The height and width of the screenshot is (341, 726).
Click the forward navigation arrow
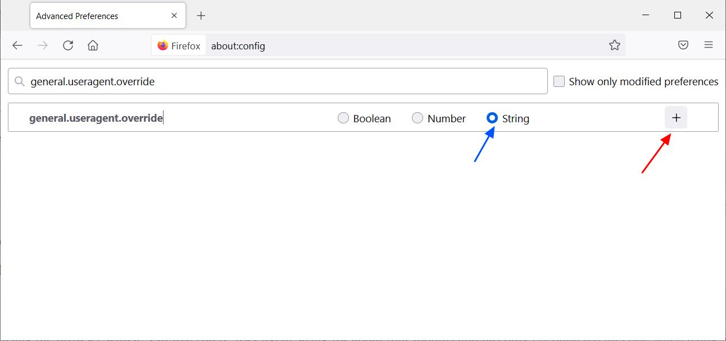tap(43, 45)
